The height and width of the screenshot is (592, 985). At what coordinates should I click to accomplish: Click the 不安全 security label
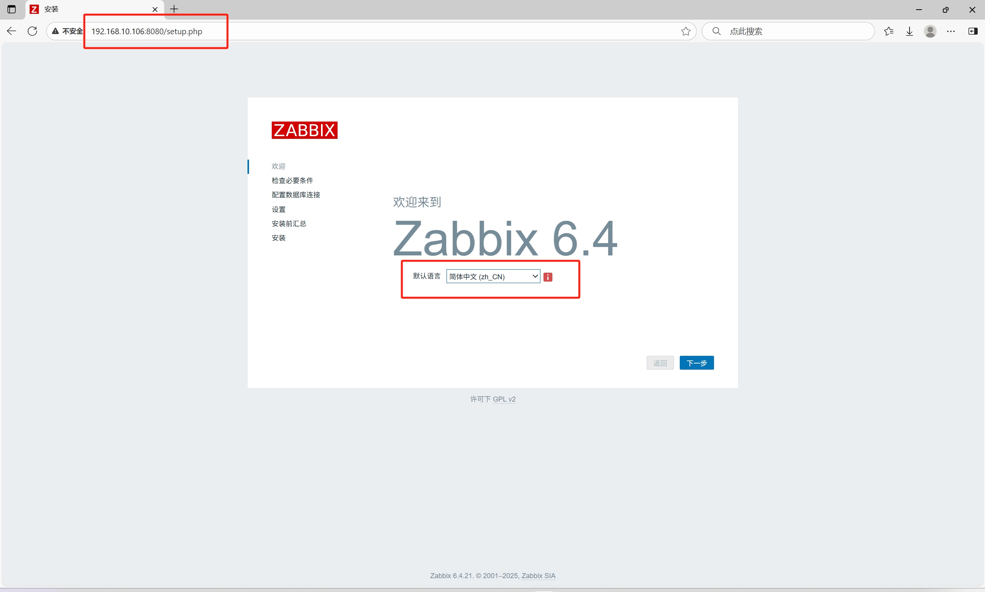click(72, 31)
